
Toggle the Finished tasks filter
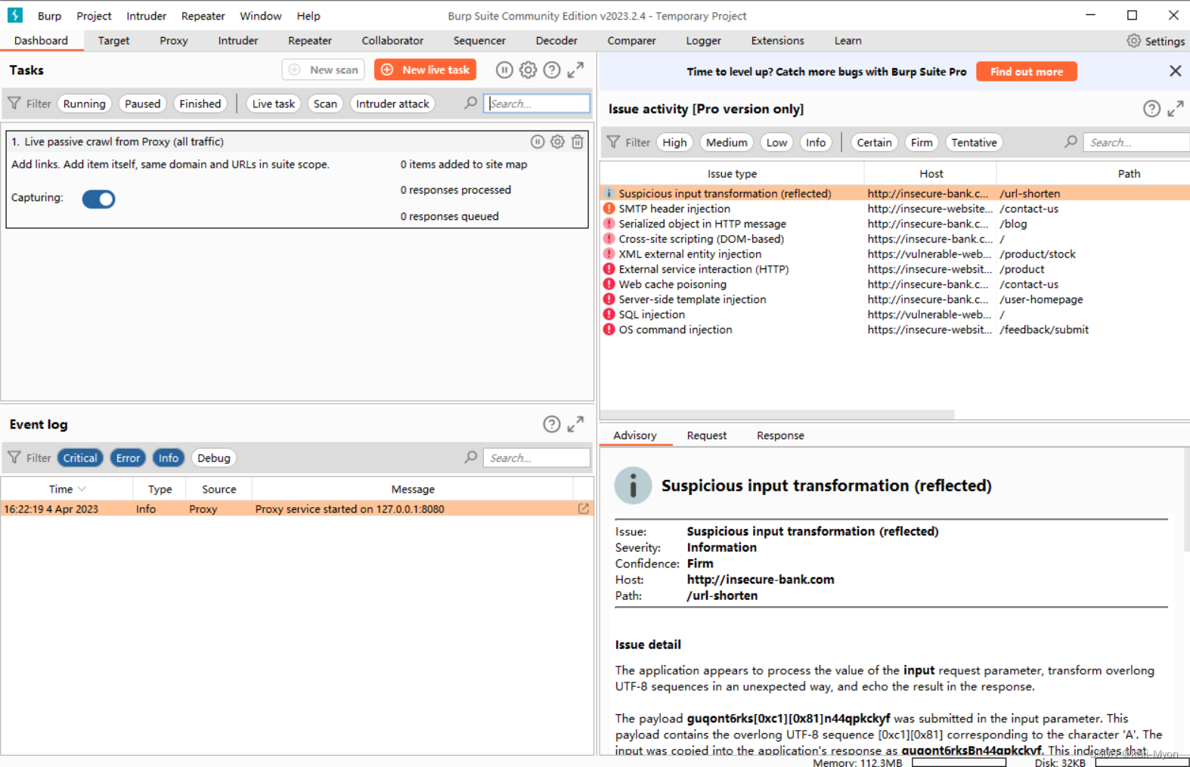(x=200, y=104)
